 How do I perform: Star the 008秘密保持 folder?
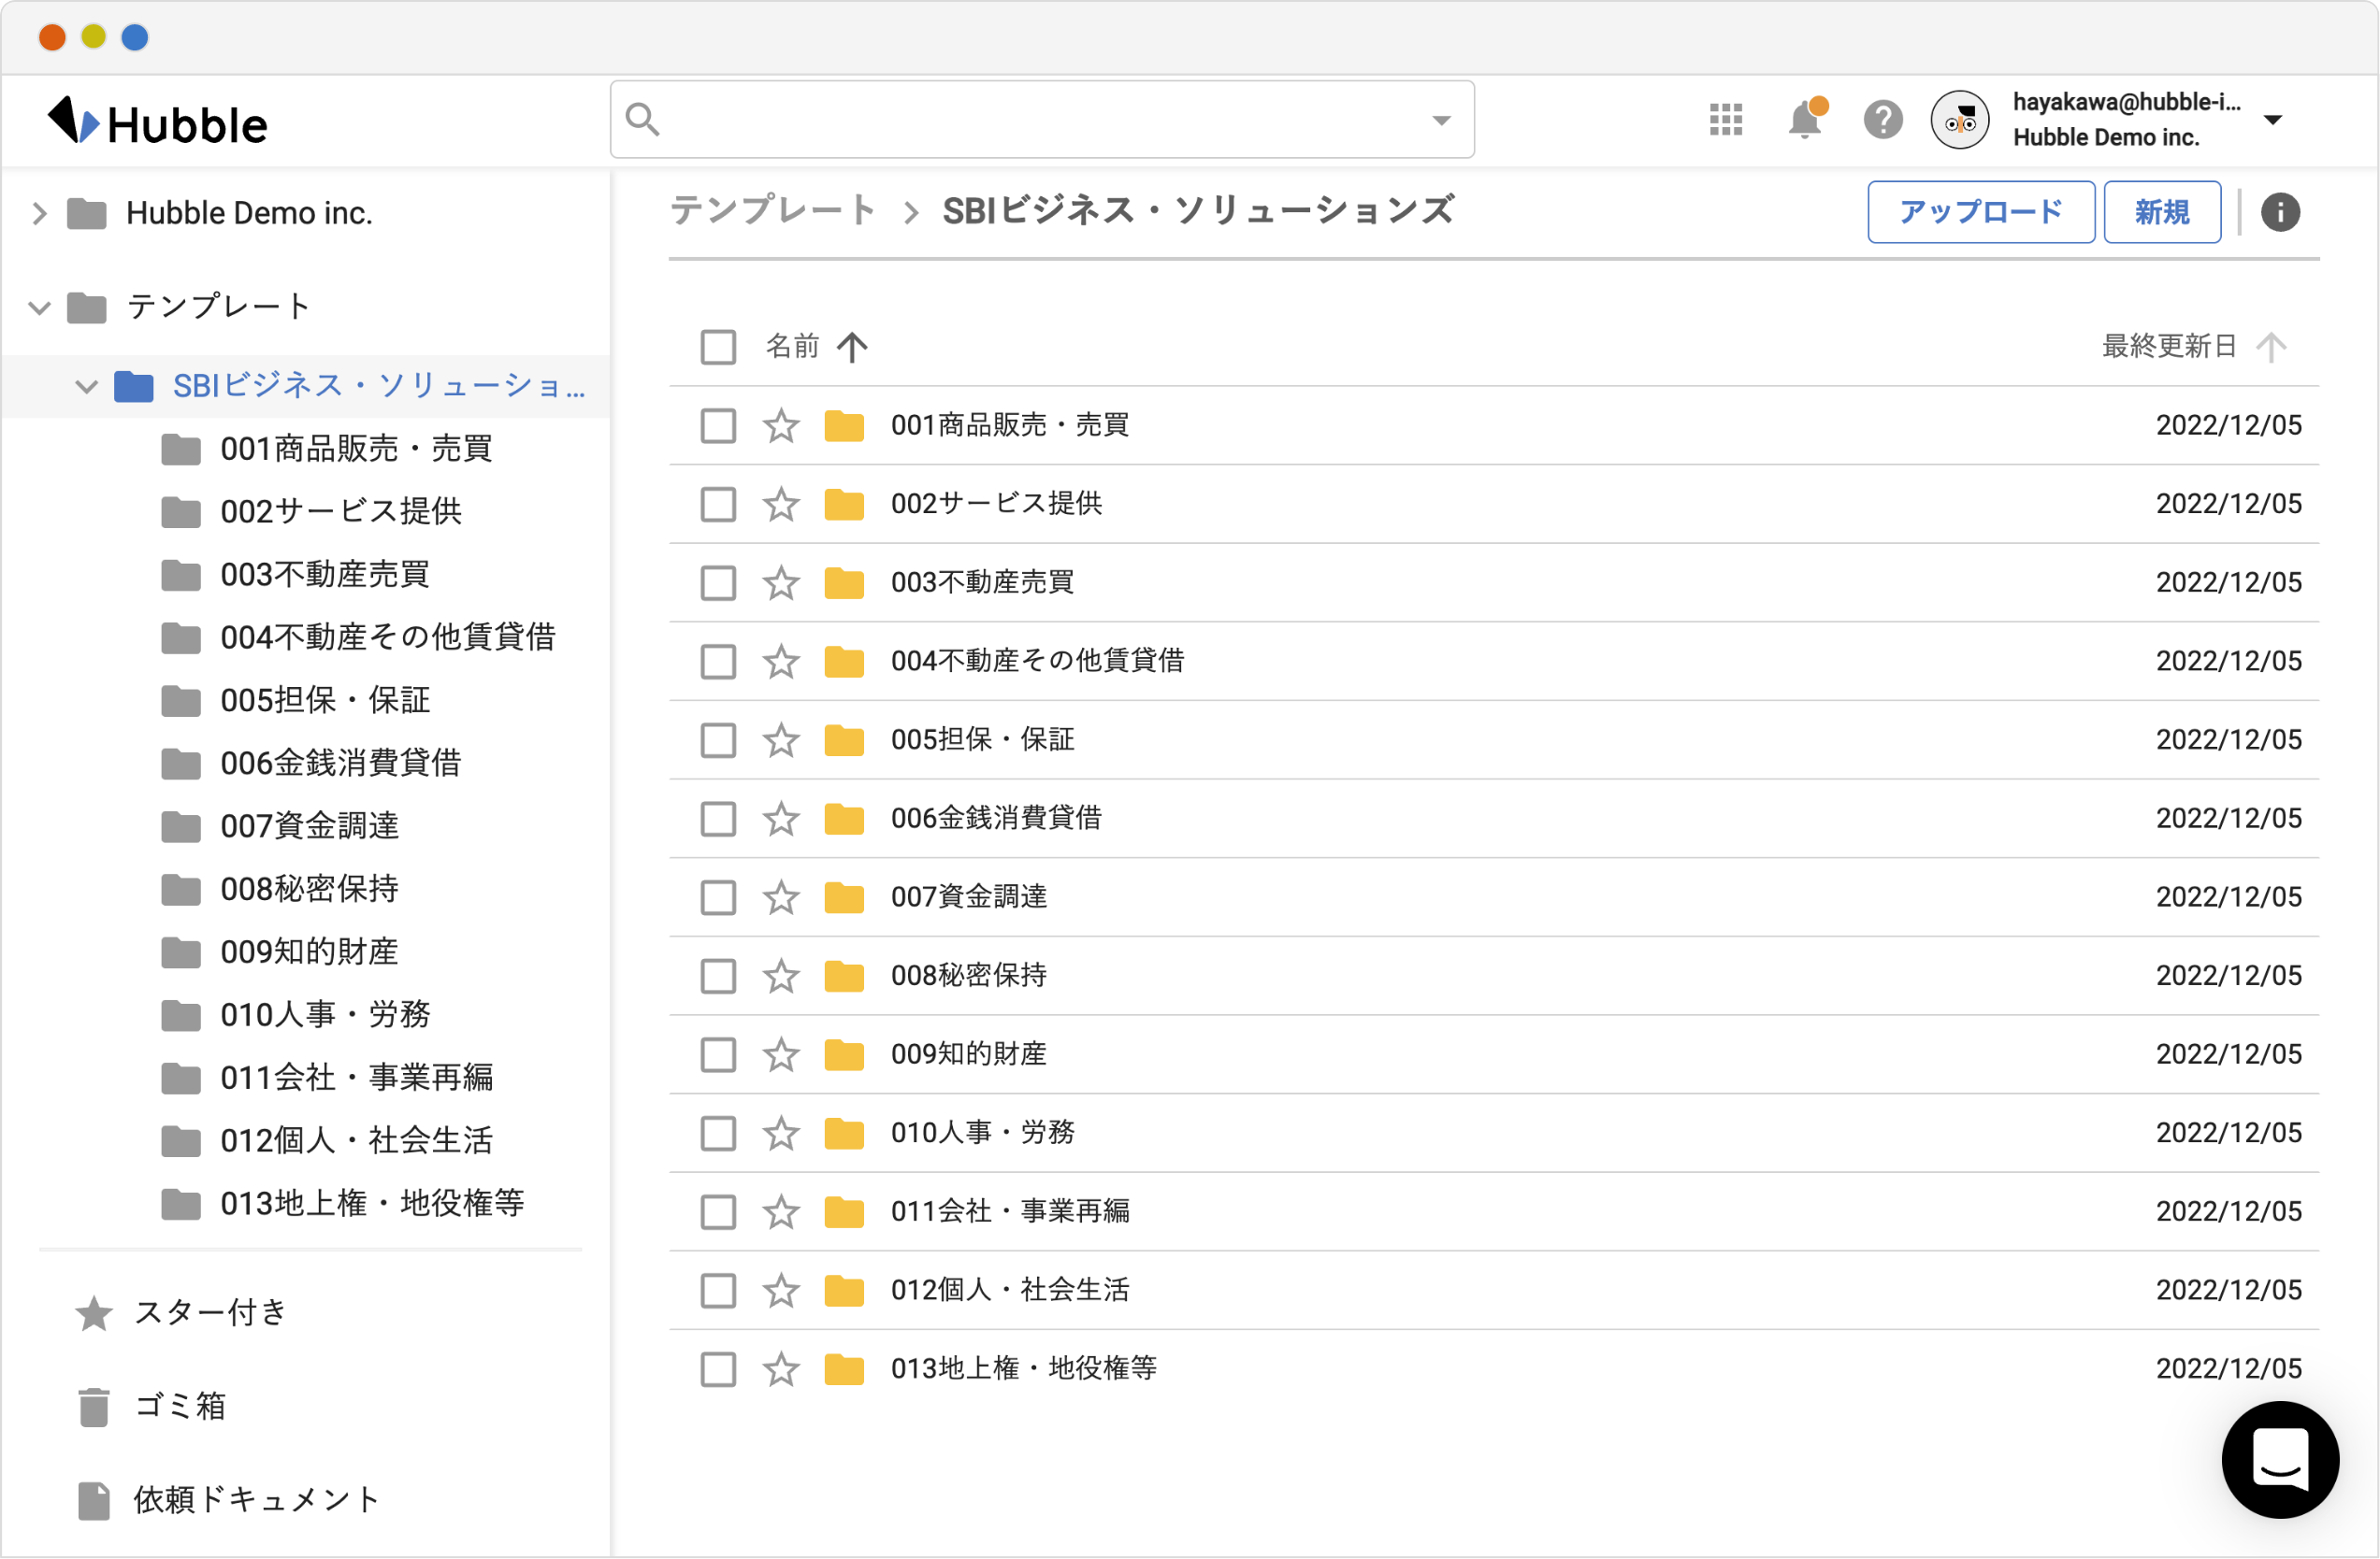(781, 977)
